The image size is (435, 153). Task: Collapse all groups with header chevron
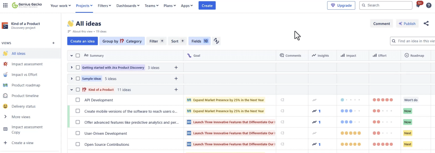[x=71, y=56]
